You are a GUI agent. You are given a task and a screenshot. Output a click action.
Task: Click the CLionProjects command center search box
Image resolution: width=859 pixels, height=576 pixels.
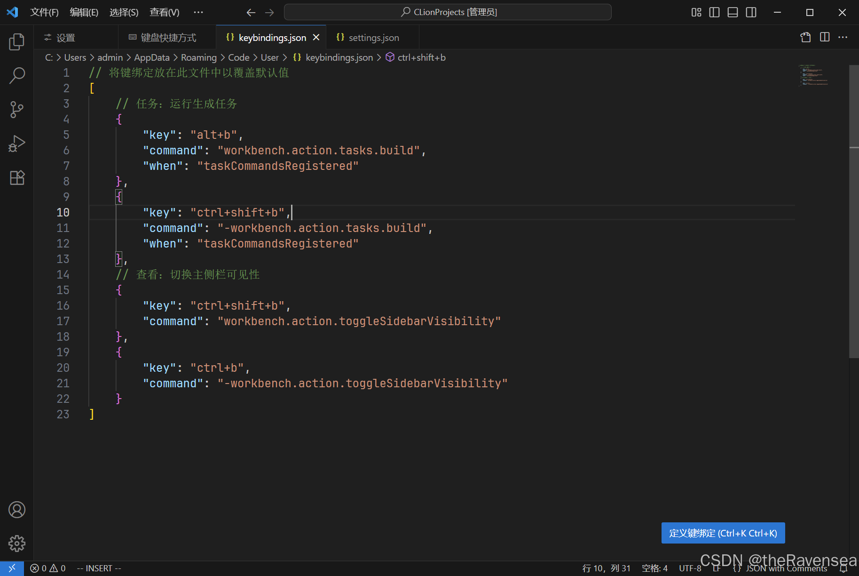click(448, 12)
